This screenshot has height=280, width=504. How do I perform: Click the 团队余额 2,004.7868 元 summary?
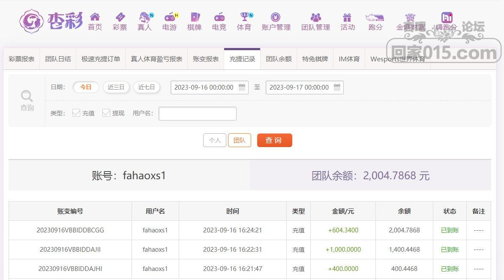(370, 175)
